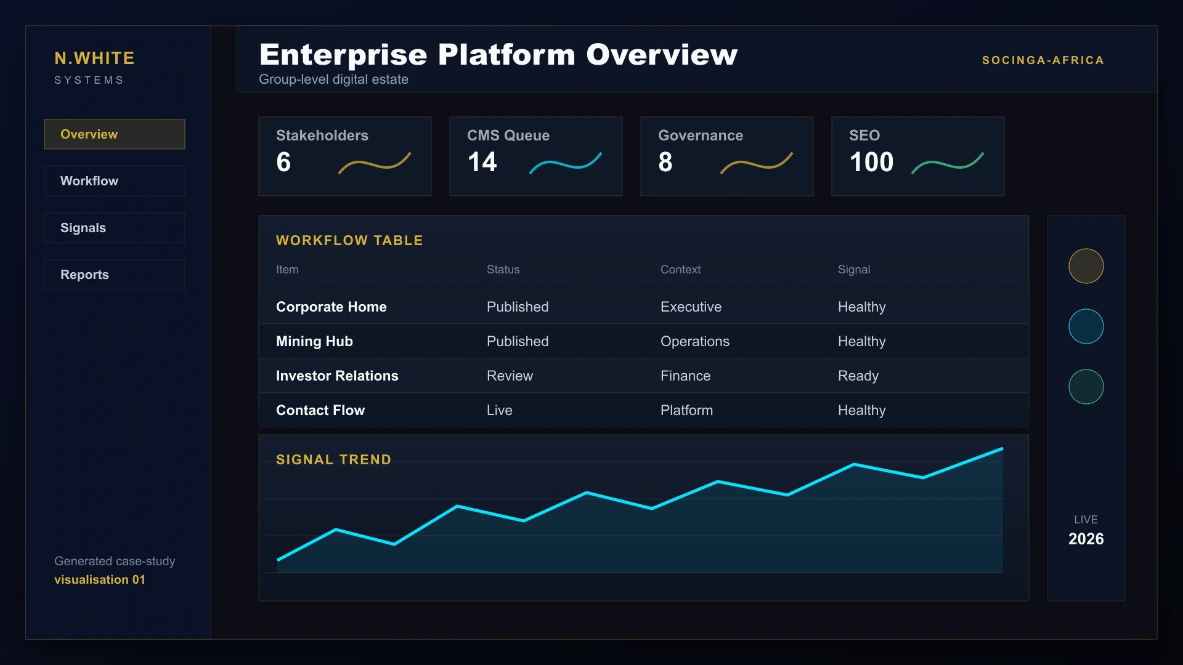1183x665 pixels.
Task: Click the SEO green sparkline
Action: 948,163
